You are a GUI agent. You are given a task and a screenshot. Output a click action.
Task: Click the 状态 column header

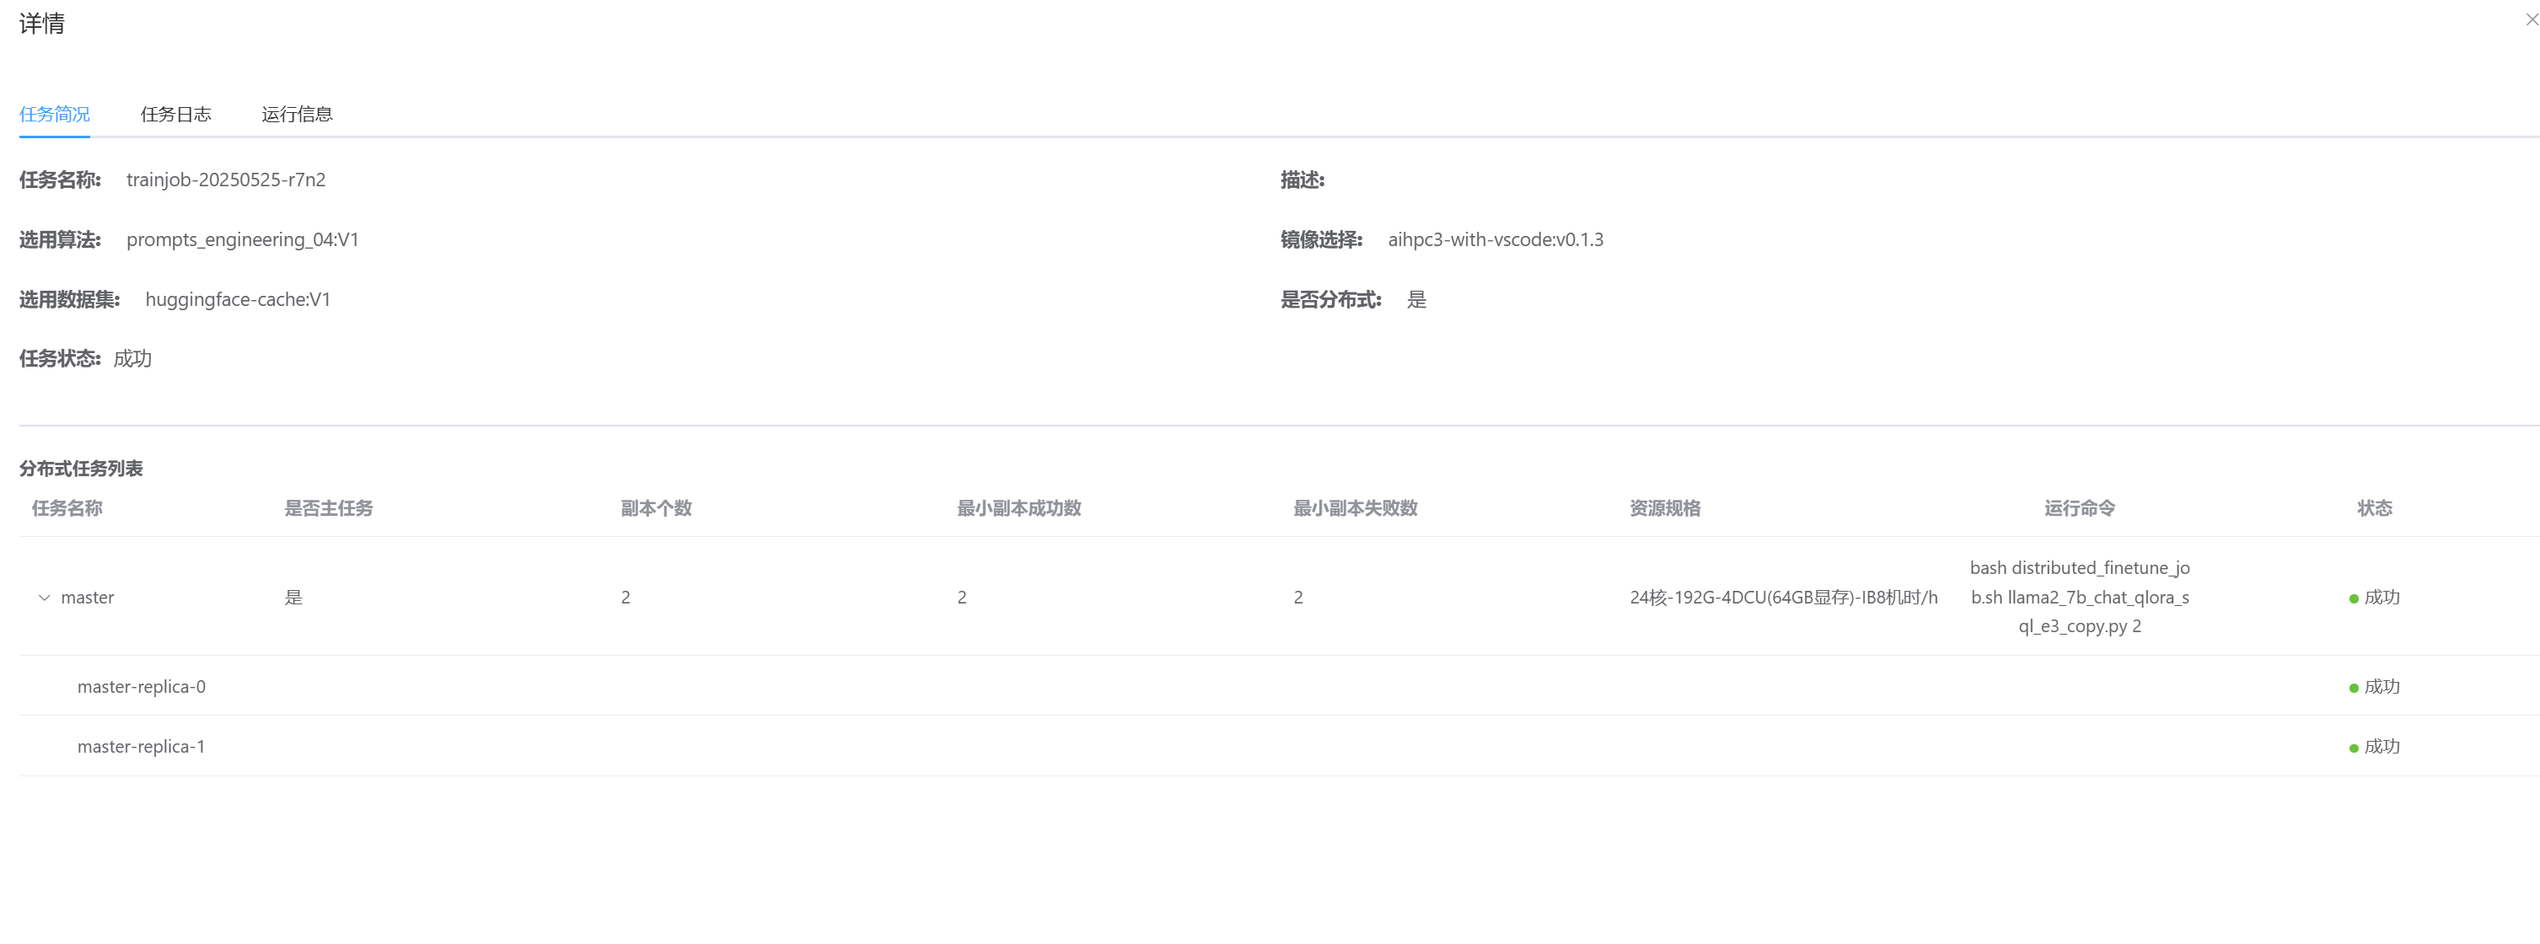[x=2374, y=508]
